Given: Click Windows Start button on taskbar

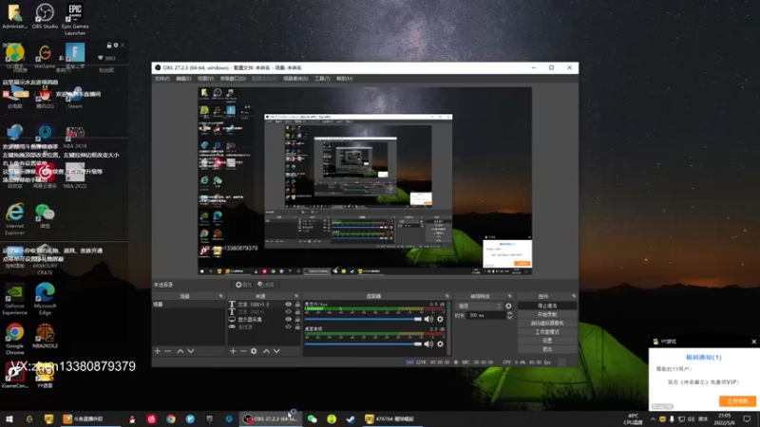Looking at the screenshot, I should coord(9,419).
